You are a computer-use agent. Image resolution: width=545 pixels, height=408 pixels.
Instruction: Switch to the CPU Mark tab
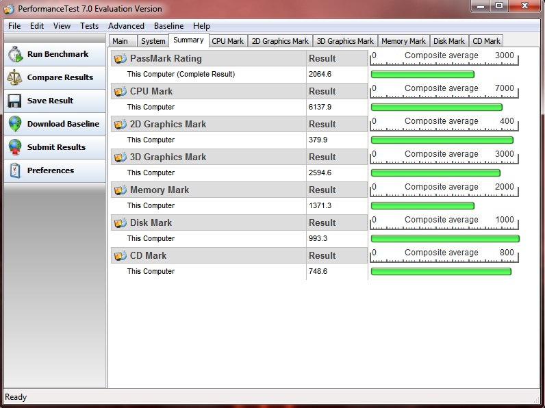228,41
